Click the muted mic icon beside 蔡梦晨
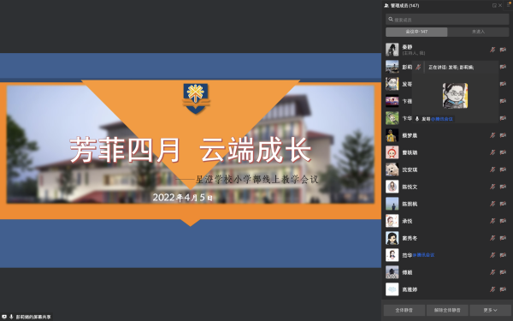This screenshot has width=513, height=321. click(492, 135)
